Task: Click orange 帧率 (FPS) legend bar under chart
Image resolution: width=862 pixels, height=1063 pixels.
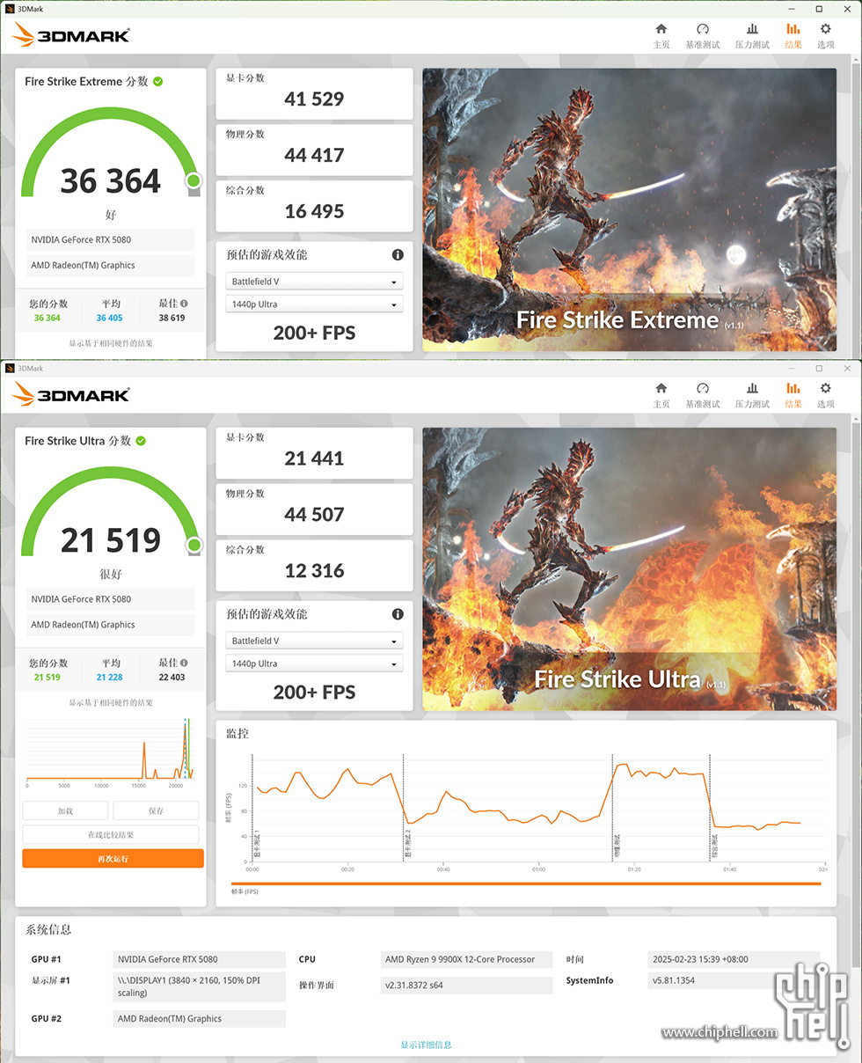Action: [526, 883]
